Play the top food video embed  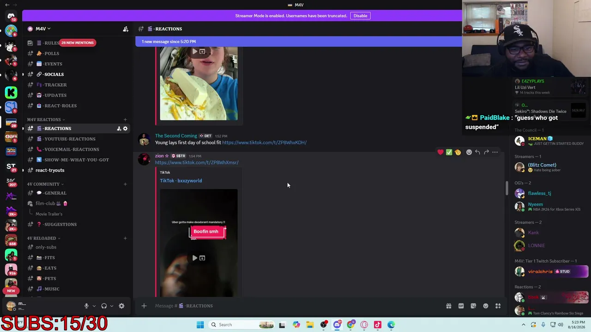click(x=194, y=52)
